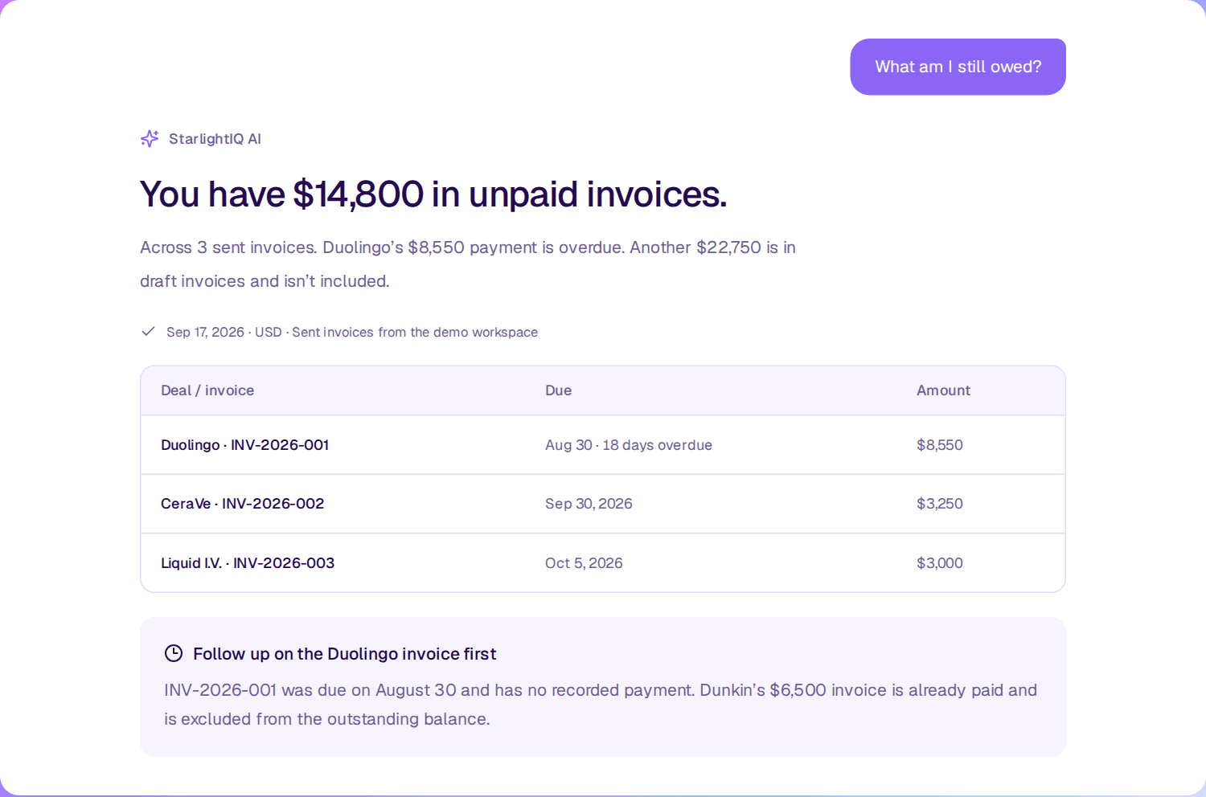This screenshot has width=1206, height=797.
Task: Click the 'Sent invoices from the demo workspace' note
Action: [x=415, y=332]
